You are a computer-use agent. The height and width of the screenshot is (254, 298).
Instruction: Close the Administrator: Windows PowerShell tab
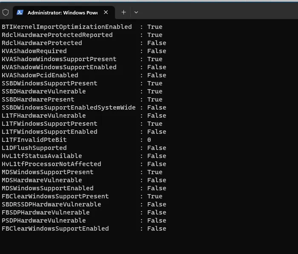click(x=106, y=12)
